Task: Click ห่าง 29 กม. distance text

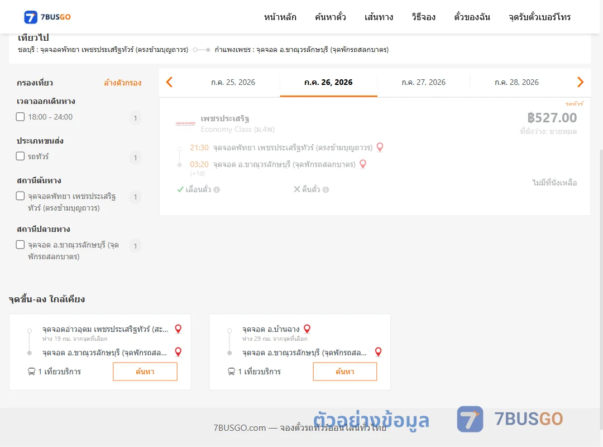Action: click(275, 339)
